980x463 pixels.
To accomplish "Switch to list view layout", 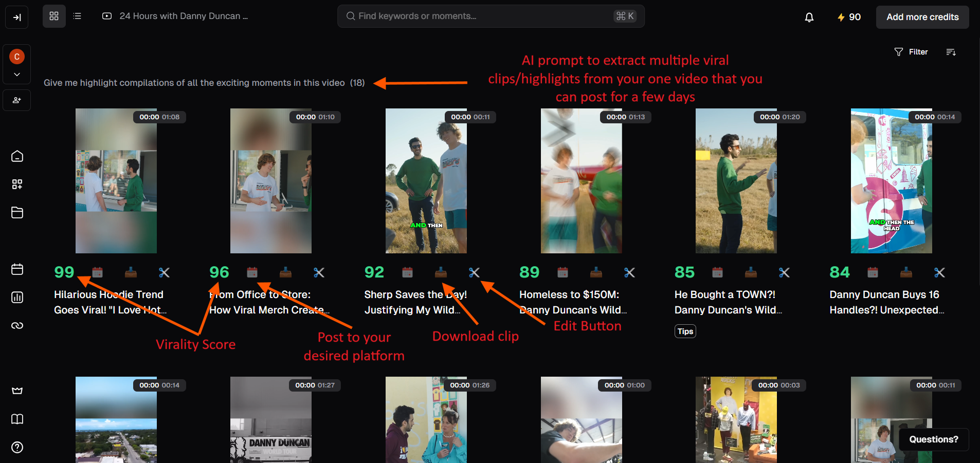I will tap(77, 16).
